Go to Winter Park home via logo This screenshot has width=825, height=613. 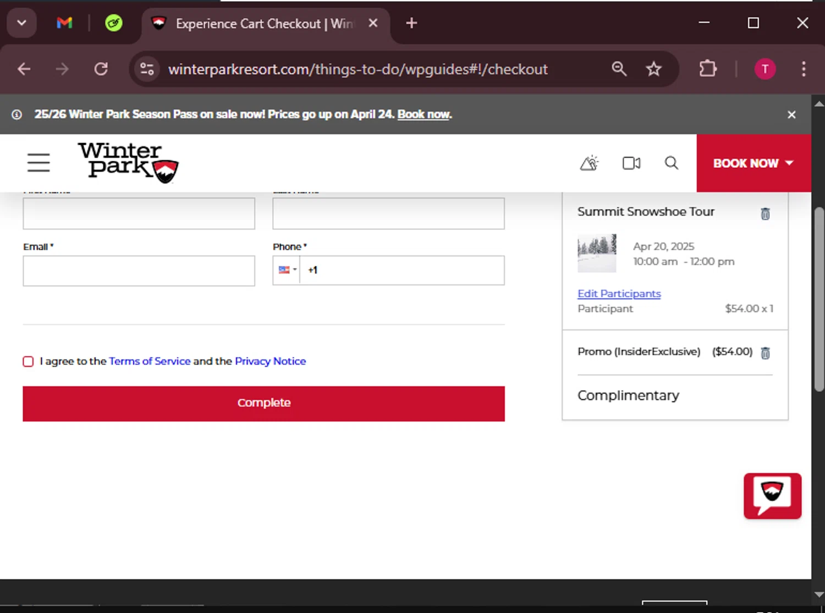tap(128, 162)
